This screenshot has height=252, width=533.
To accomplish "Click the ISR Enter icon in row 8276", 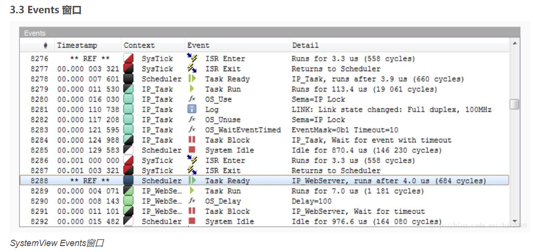I will 192,58.
